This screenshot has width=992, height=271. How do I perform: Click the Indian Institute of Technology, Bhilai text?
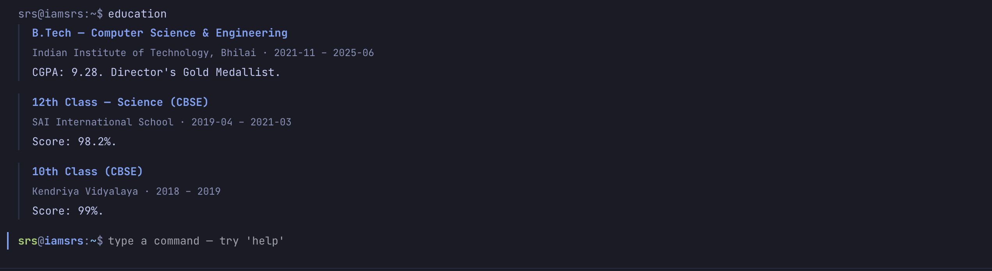144,53
